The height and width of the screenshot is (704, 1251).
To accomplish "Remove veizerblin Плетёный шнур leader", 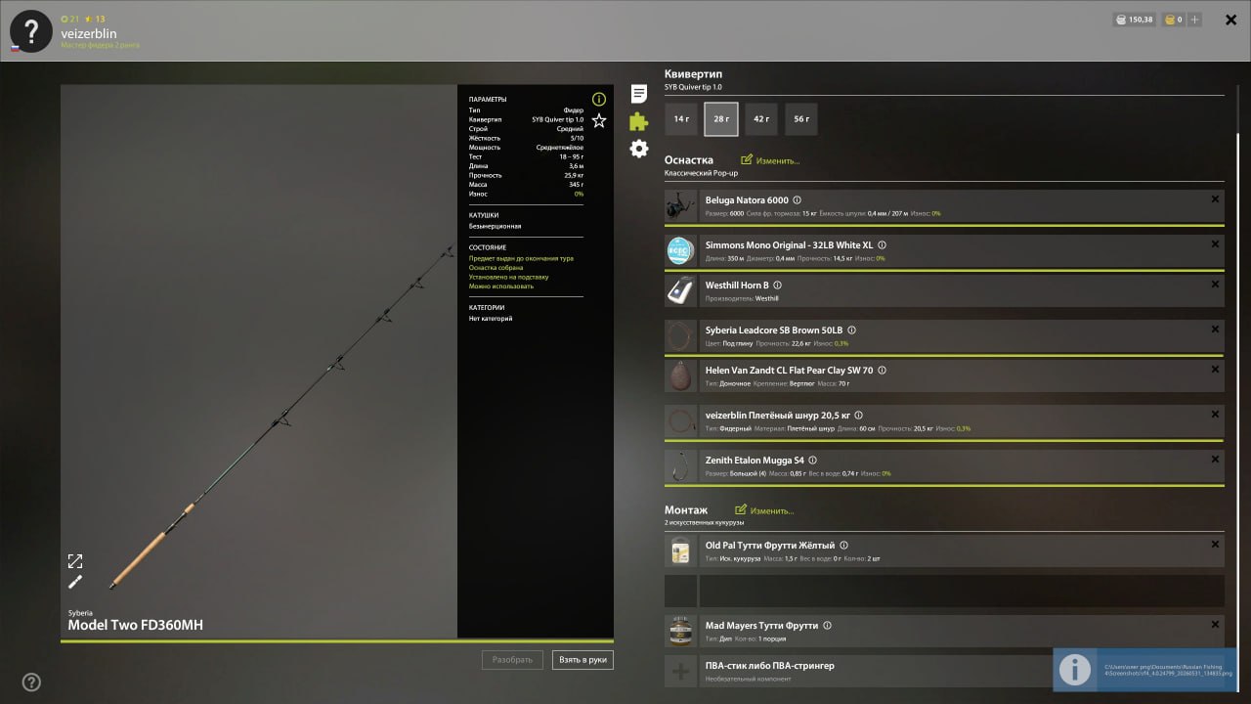I will tap(1215, 415).
